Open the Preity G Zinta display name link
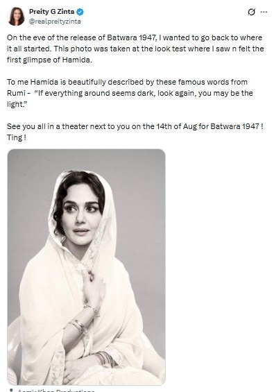274x392 pixels. pyautogui.click(x=52, y=12)
